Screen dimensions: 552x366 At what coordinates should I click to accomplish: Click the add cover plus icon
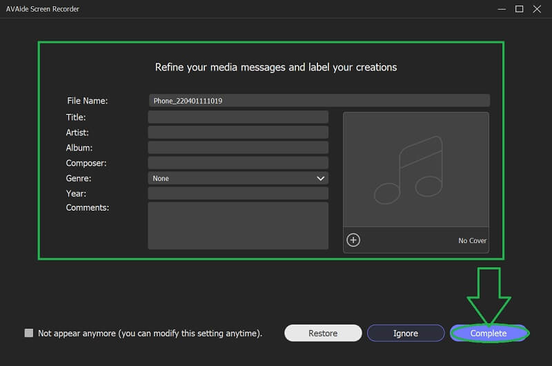click(x=353, y=240)
